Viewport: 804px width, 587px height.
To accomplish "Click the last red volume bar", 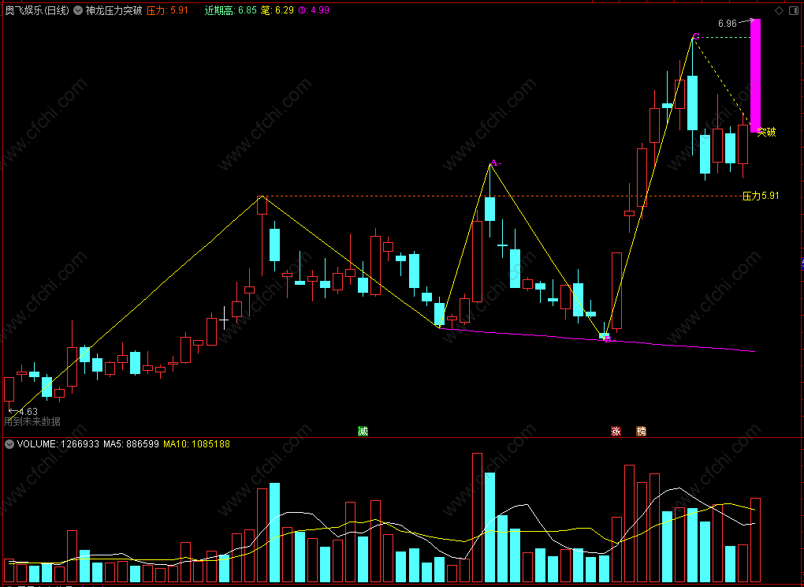I will [x=755, y=540].
